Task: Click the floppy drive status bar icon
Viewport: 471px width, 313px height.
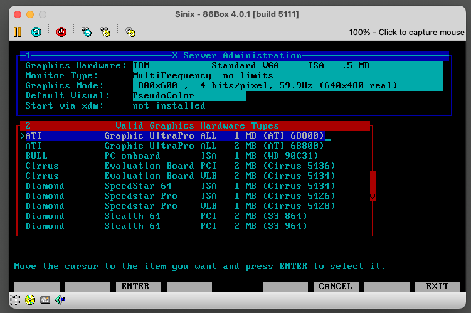Action: 15,300
